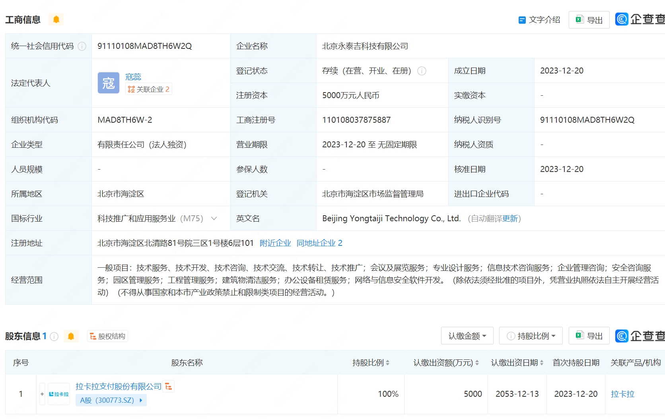Open the A股 (300773.SZ) stock tag
The image size is (665, 419).
111,400
